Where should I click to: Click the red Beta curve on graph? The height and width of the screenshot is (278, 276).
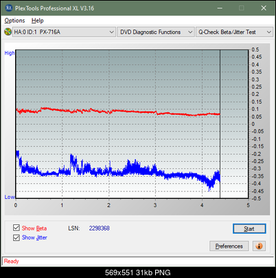[x=119, y=111]
